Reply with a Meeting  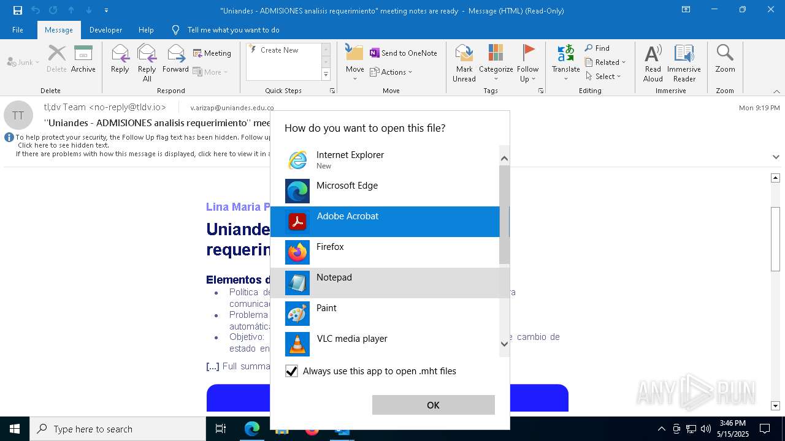coord(212,53)
